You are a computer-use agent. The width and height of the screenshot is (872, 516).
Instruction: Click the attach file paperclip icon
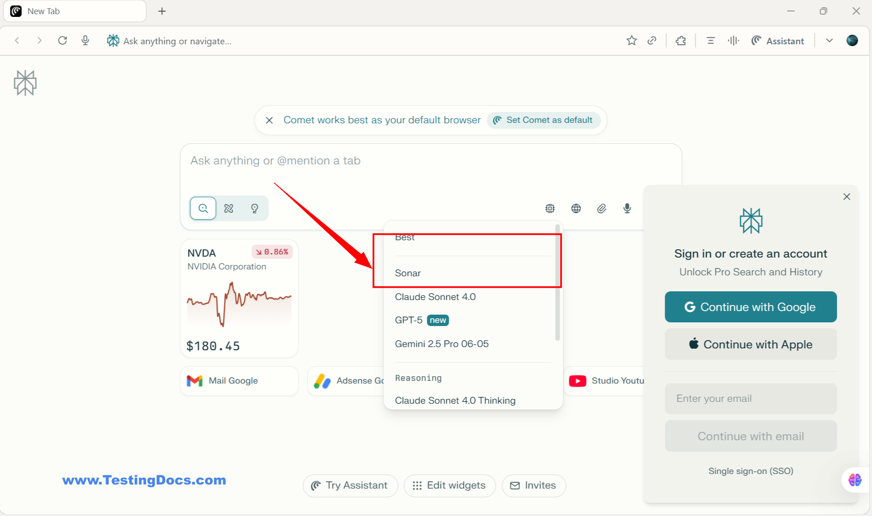pos(601,208)
